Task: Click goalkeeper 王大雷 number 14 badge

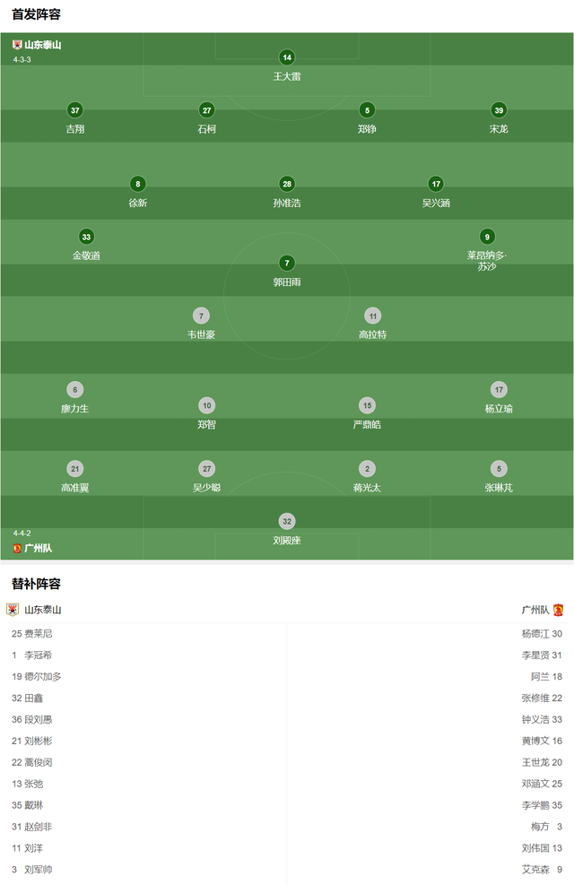Action: click(287, 57)
